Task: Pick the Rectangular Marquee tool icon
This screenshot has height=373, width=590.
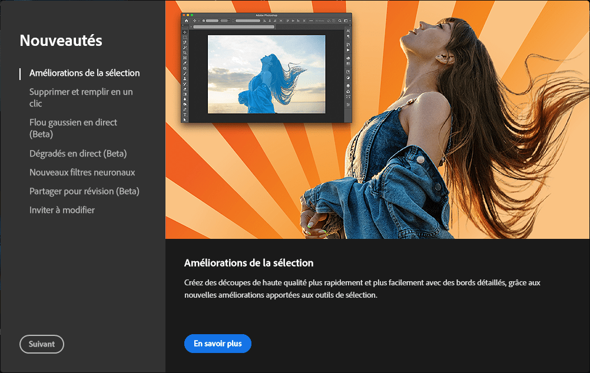Action: click(185, 37)
